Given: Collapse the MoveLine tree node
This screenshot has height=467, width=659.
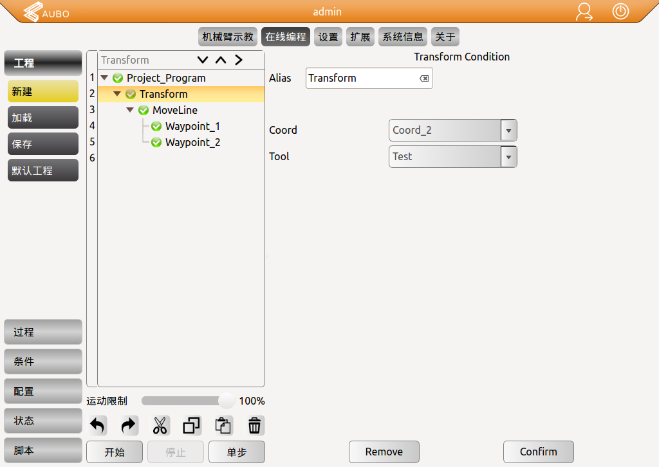Looking at the screenshot, I should pyautogui.click(x=130, y=110).
